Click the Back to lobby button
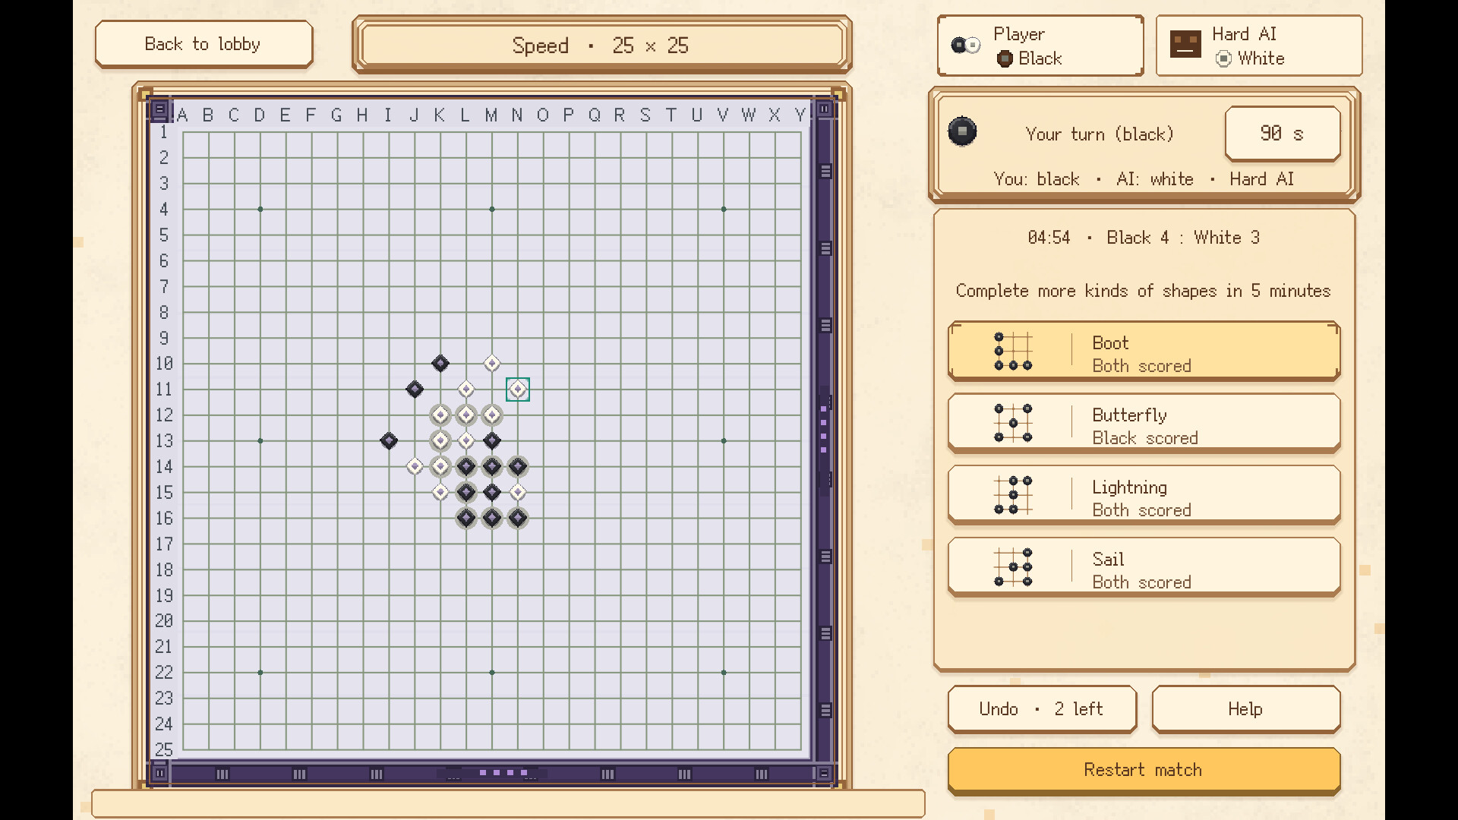The image size is (1458, 820). [204, 44]
